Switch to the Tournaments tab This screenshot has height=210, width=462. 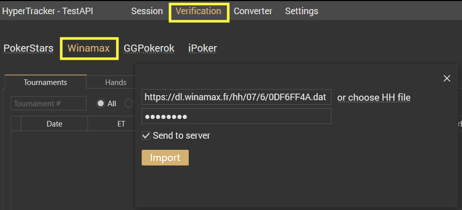pos(46,82)
